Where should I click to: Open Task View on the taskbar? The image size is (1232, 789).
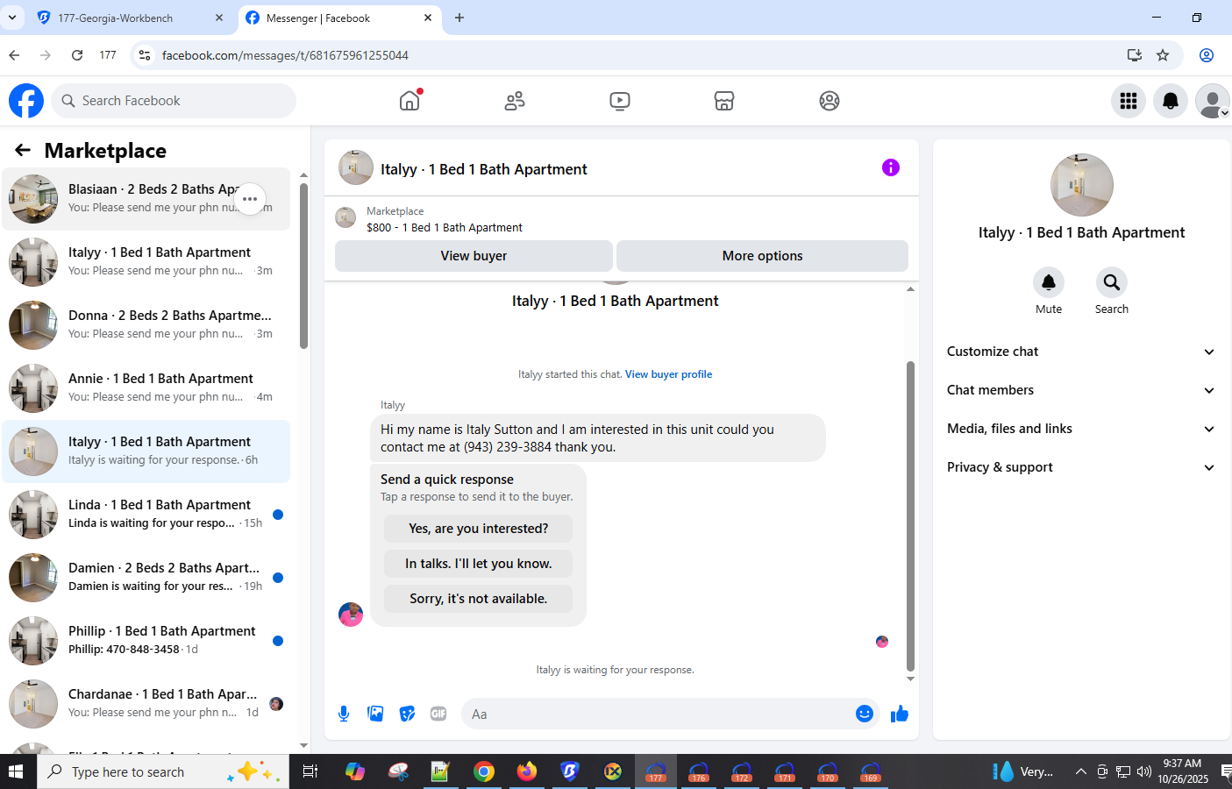click(310, 771)
